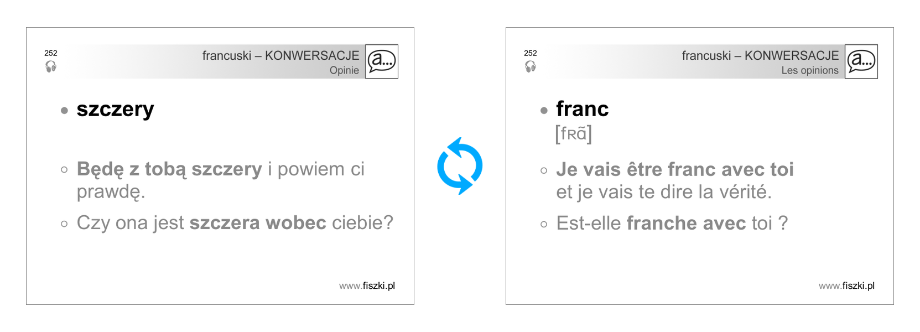Screen dimensions: 920x332
Task: Open www.fiszki.pl link on right card
Action: [x=846, y=286]
